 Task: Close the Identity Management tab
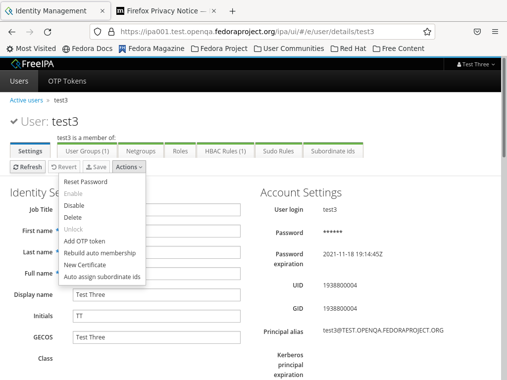tap(102, 11)
